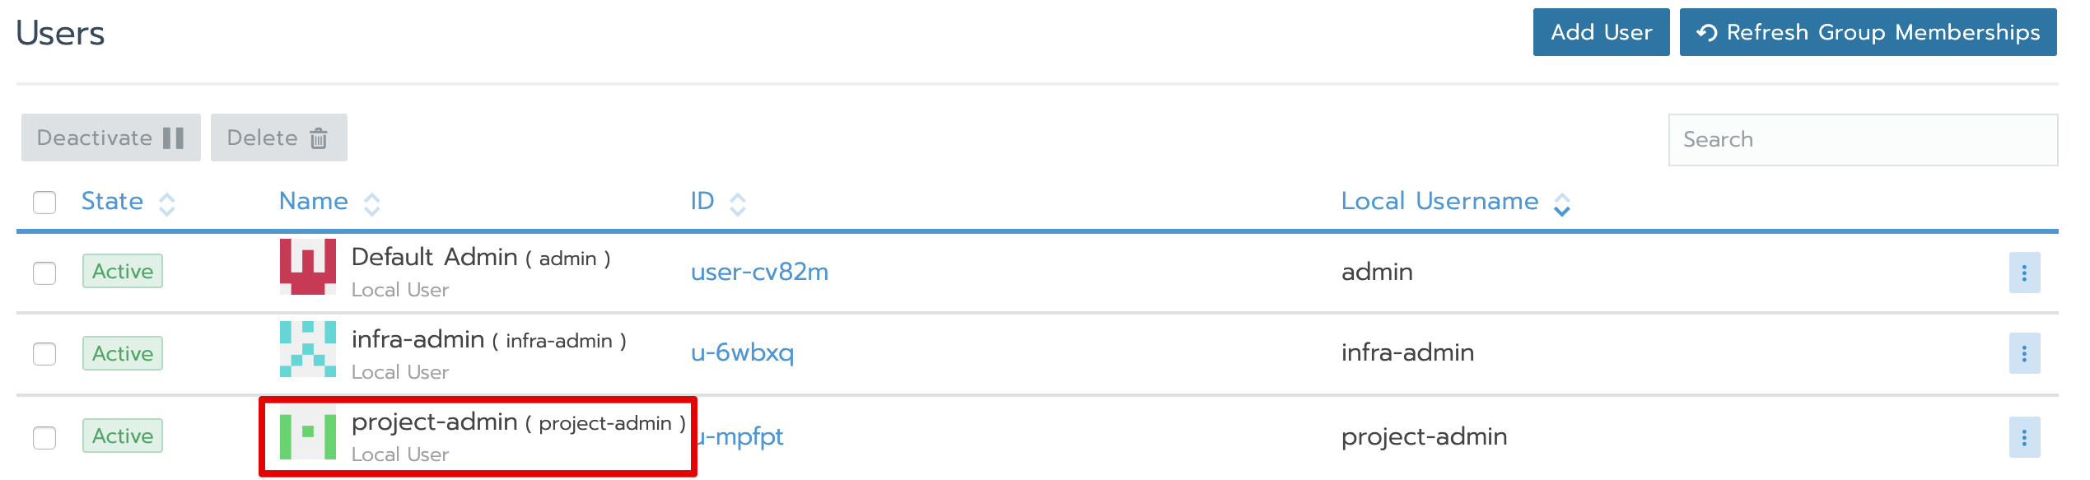2090x480 pixels.
Task: Open the infra-admin row actions menu
Action: coord(2024,354)
